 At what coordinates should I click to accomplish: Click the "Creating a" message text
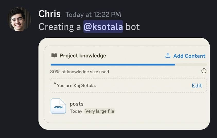(x=60, y=27)
